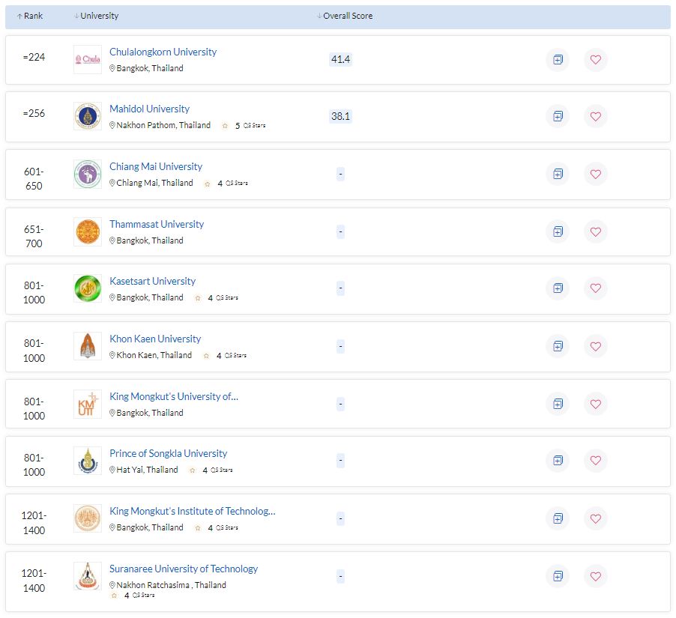This screenshot has width=676, height=618.
Task: Click the 4 QS Stars rating for Suranaree University
Action: tap(133, 596)
